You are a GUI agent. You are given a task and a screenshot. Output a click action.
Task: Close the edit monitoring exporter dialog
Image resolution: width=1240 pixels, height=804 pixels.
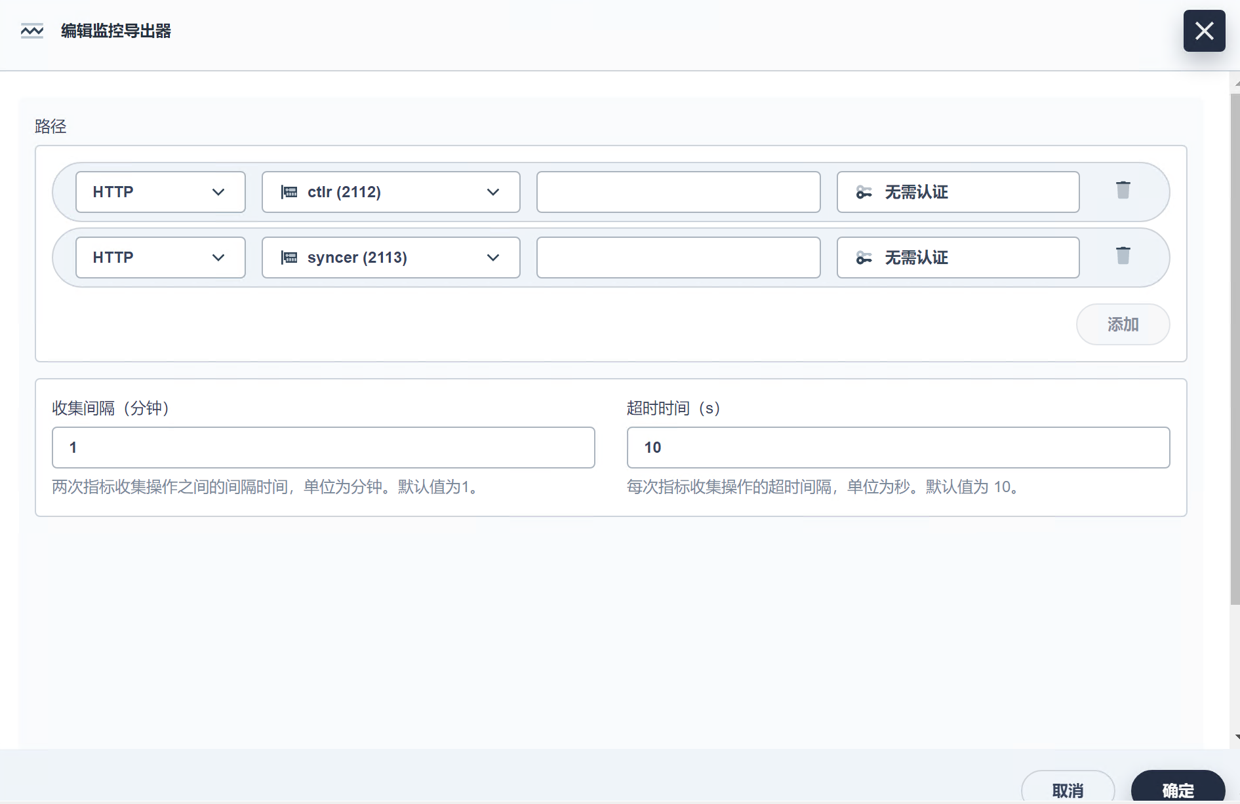pyautogui.click(x=1204, y=31)
